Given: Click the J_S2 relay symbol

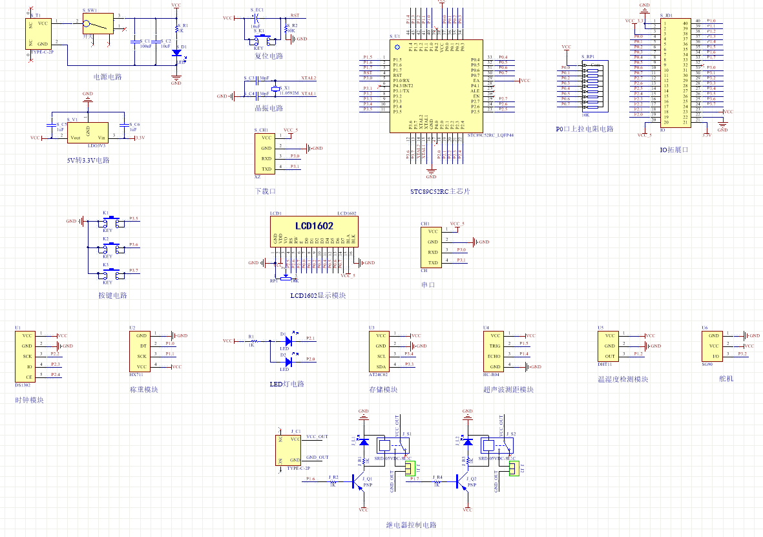Looking at the screenshot, I should click(497, 445).
